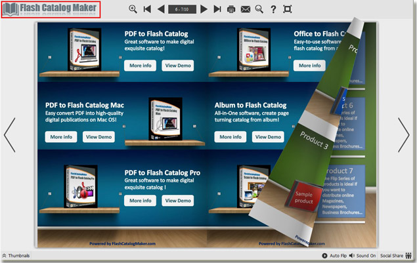This screenshot has width=417, height=263.
Task: Click More info for PDF to Flash Catalog
Action: [140, 66]
